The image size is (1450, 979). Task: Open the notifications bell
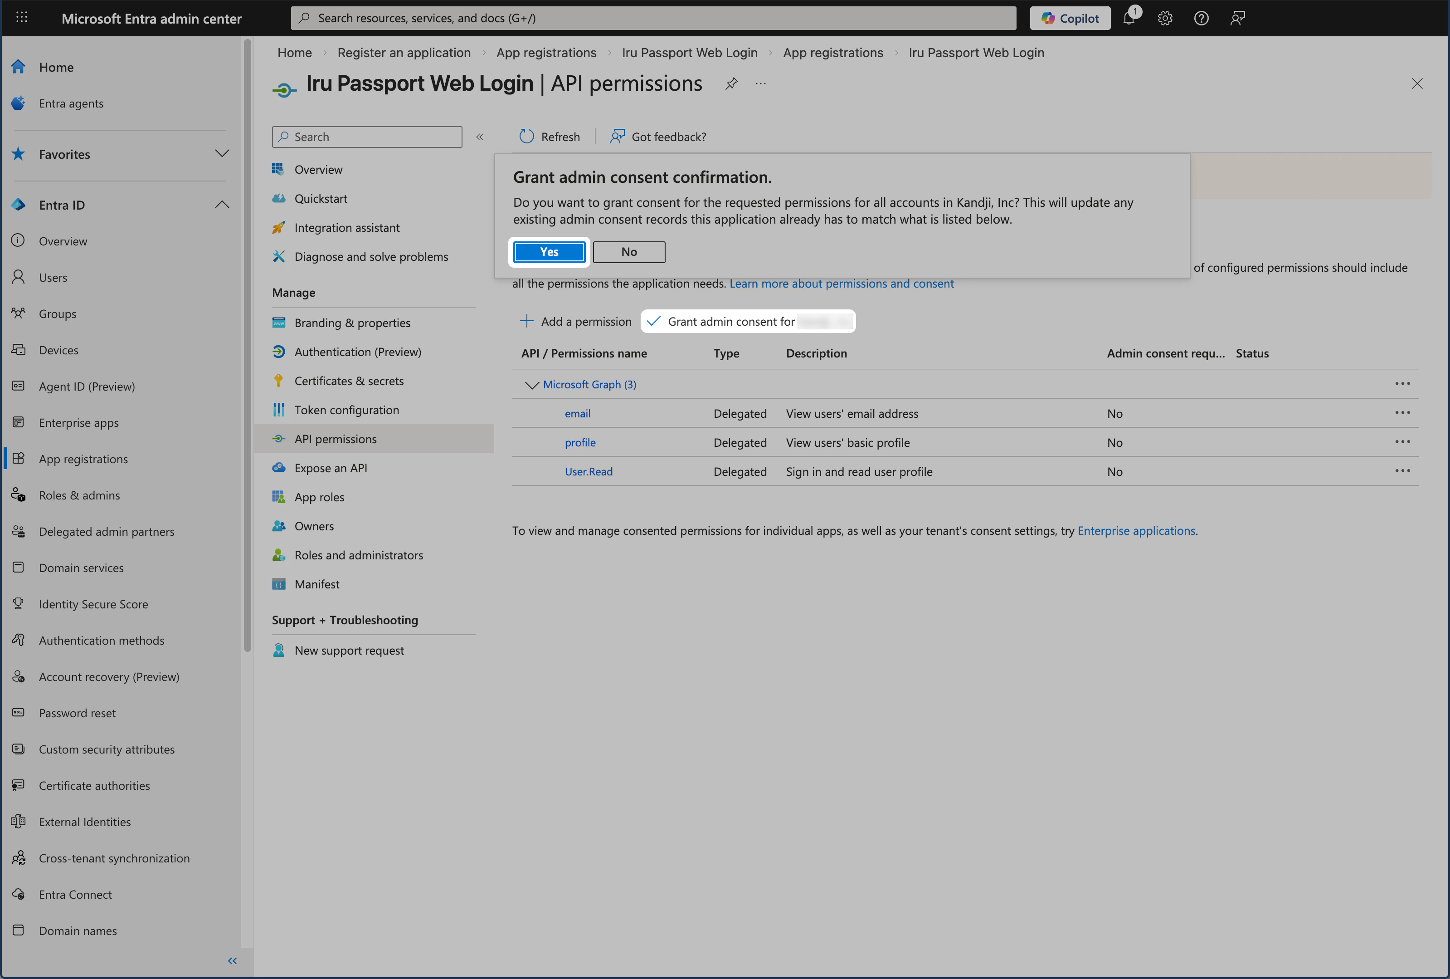click(1129, 18)
